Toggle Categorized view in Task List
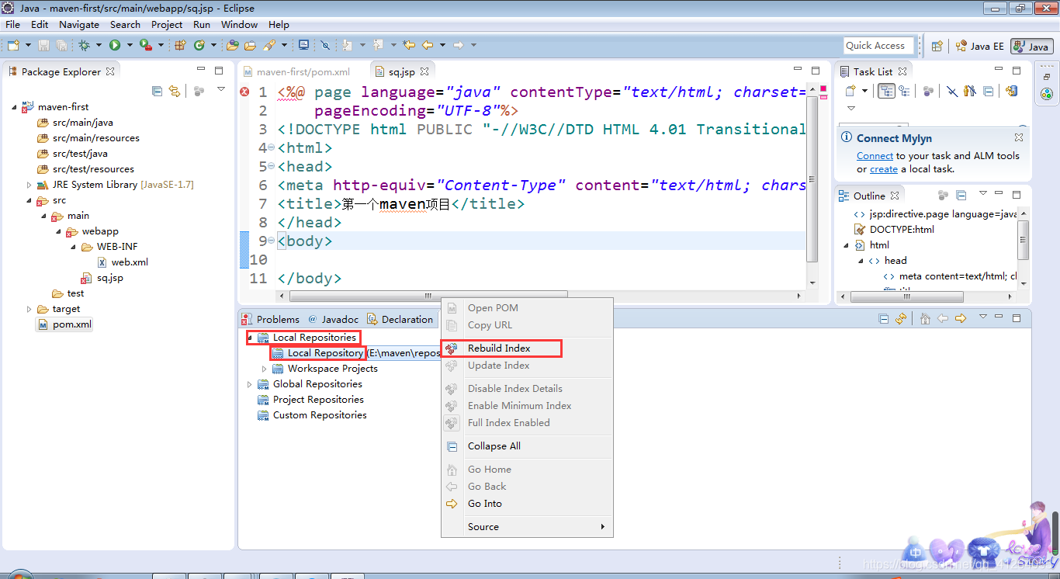 [x=886, y=91]
